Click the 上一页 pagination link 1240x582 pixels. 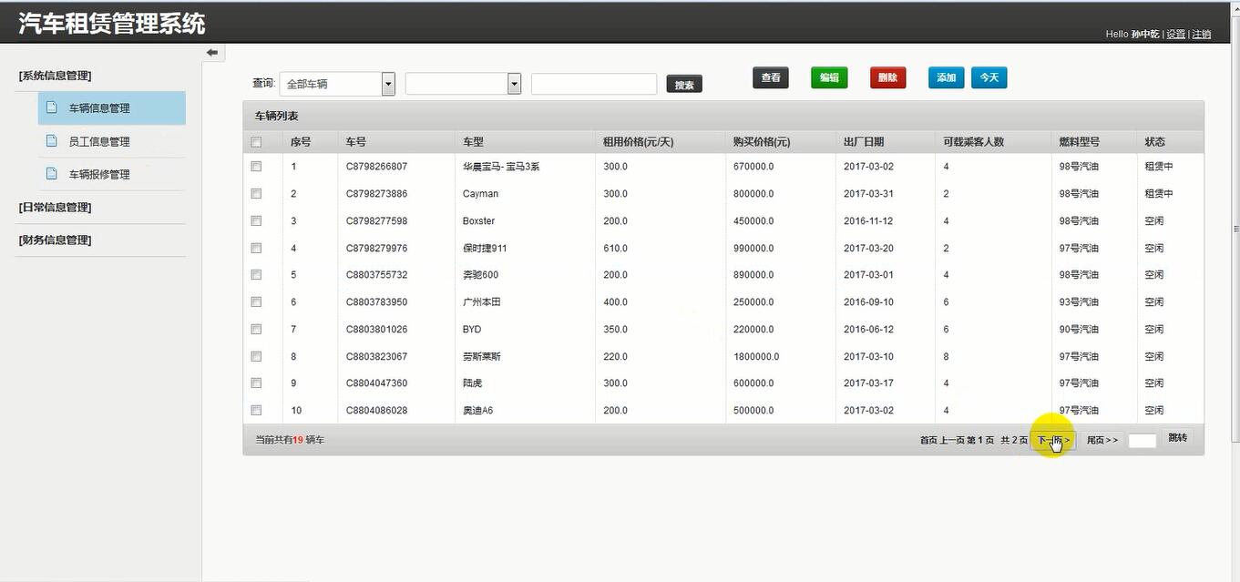tap(952, 440)
